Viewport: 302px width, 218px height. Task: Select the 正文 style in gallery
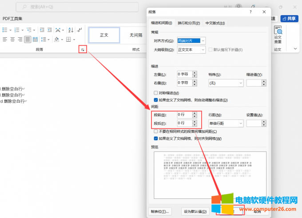click(104, 35)
